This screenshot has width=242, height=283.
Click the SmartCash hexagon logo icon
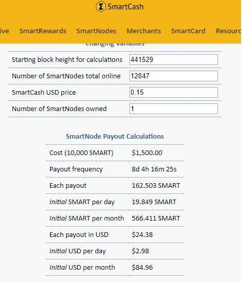(101, 7)
